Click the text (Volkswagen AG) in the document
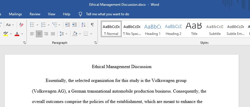This screenshot has height=107, width=250. coord(49,91)
